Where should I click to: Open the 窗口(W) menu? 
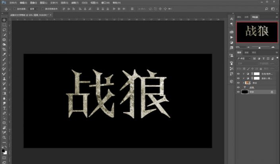coord(105,3)
